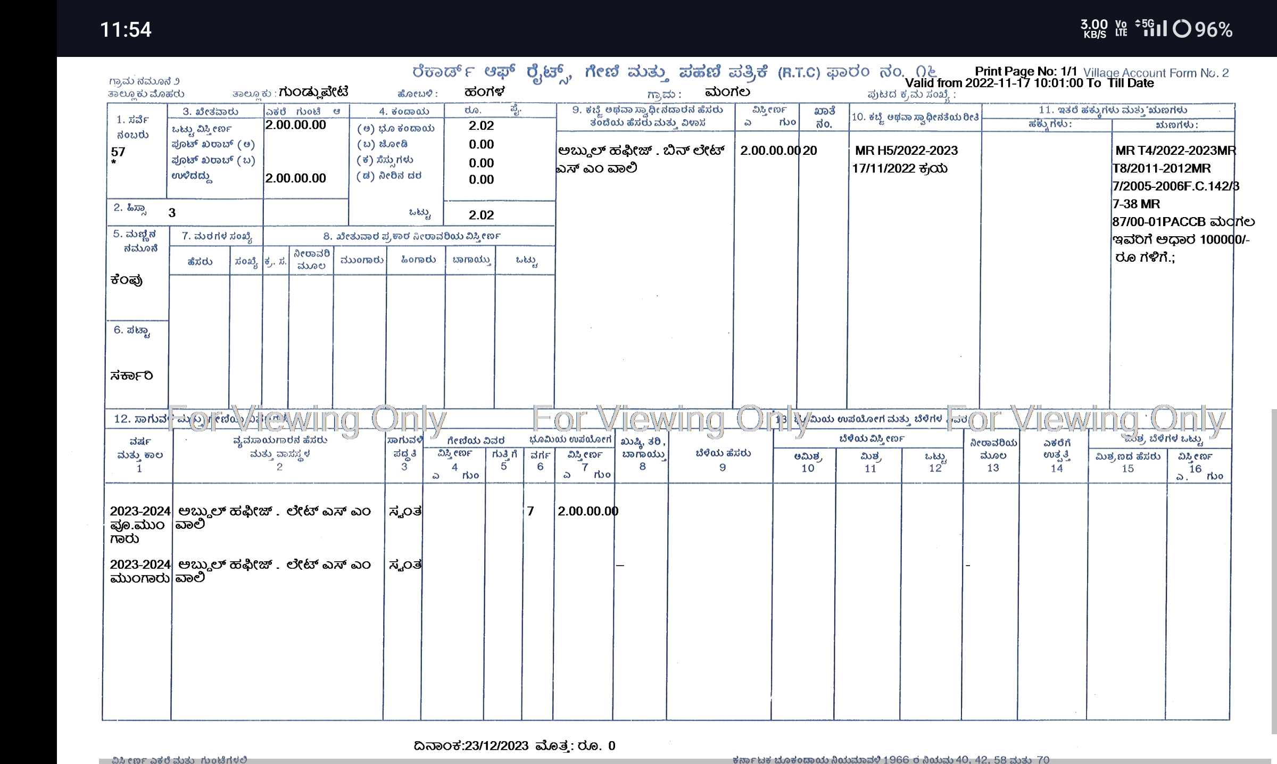Tap the 5G signal strength icon

point(1151,28)
